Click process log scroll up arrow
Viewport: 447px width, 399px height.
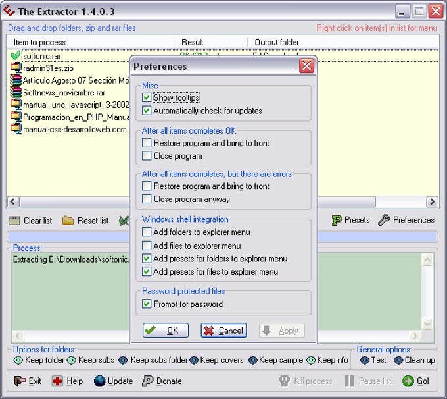(427, 259)
